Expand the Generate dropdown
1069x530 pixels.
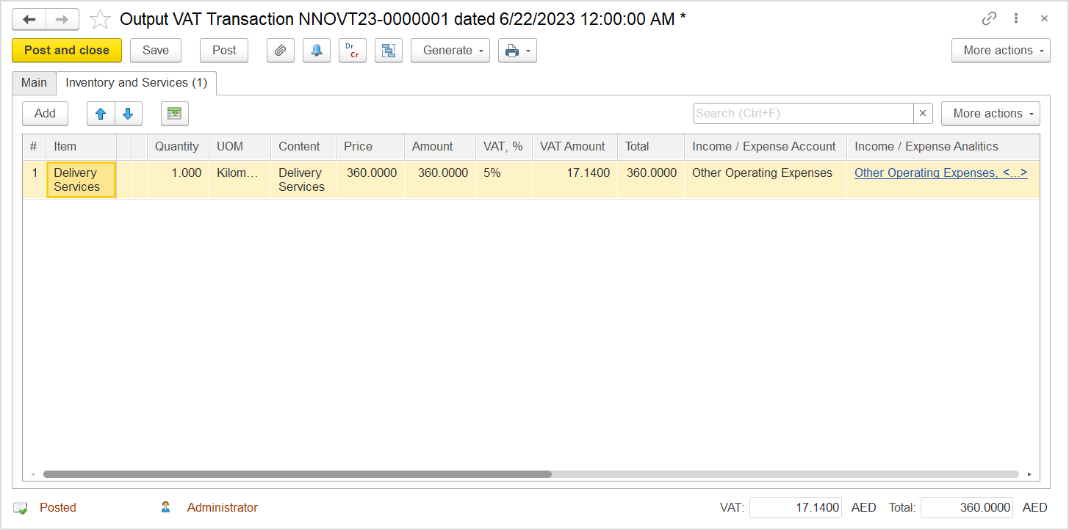(x=450, y=51)
